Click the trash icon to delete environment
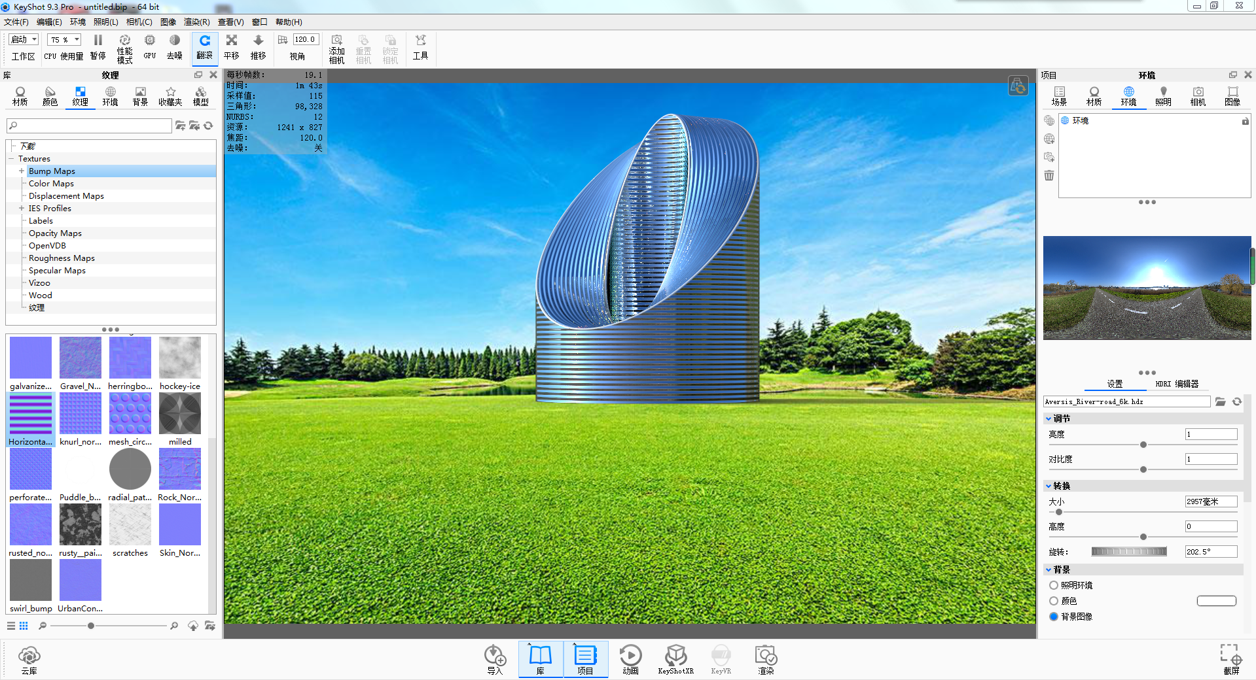Viewport: 1256px width, 680px height. coord(1049,175)
